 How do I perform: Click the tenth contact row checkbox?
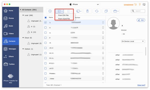pyautogui.click(x=45, y=68)
